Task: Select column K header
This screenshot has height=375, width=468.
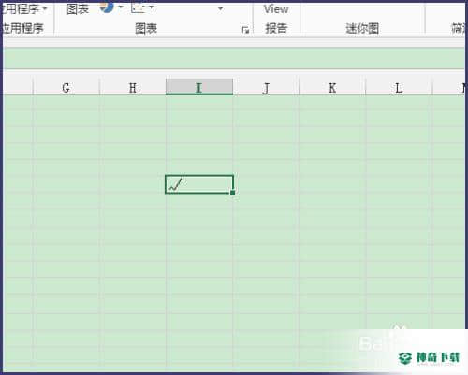Action: coord(332,88)
